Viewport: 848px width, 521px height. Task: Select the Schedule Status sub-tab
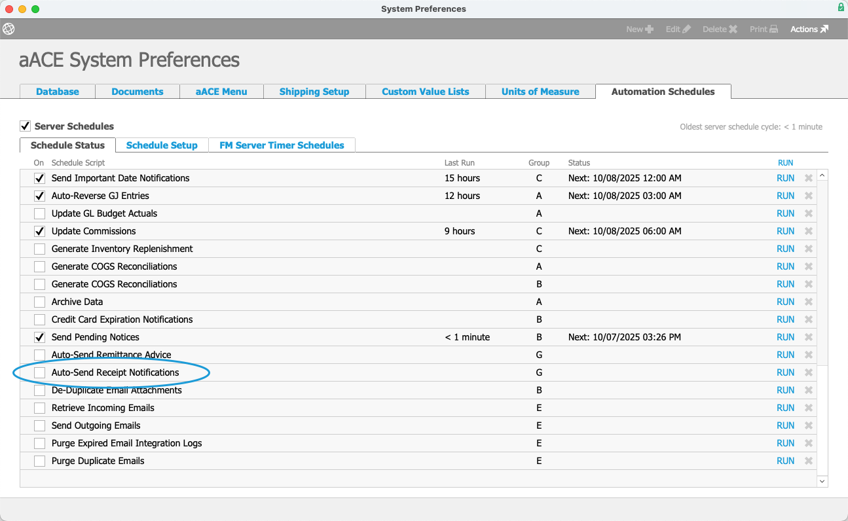(67, 145)
